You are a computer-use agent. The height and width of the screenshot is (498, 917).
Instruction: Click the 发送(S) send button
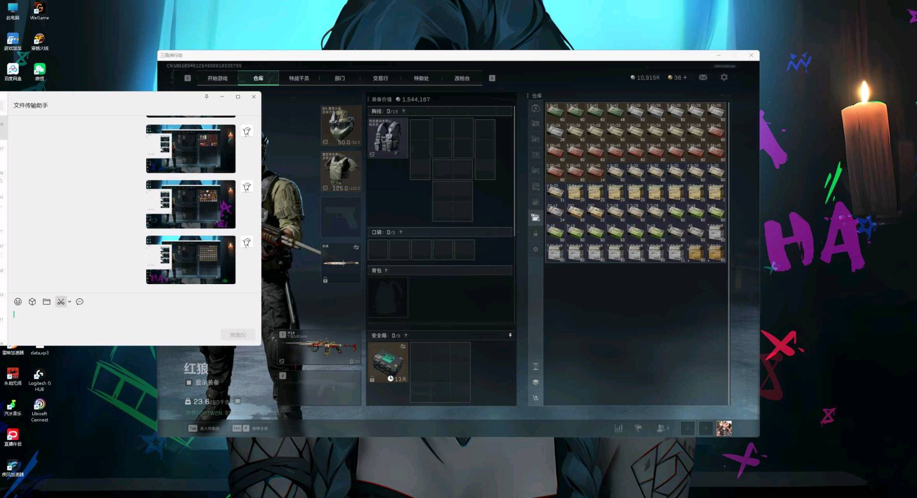tap(238, 335)
